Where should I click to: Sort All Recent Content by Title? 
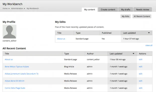tap(7, 54)
